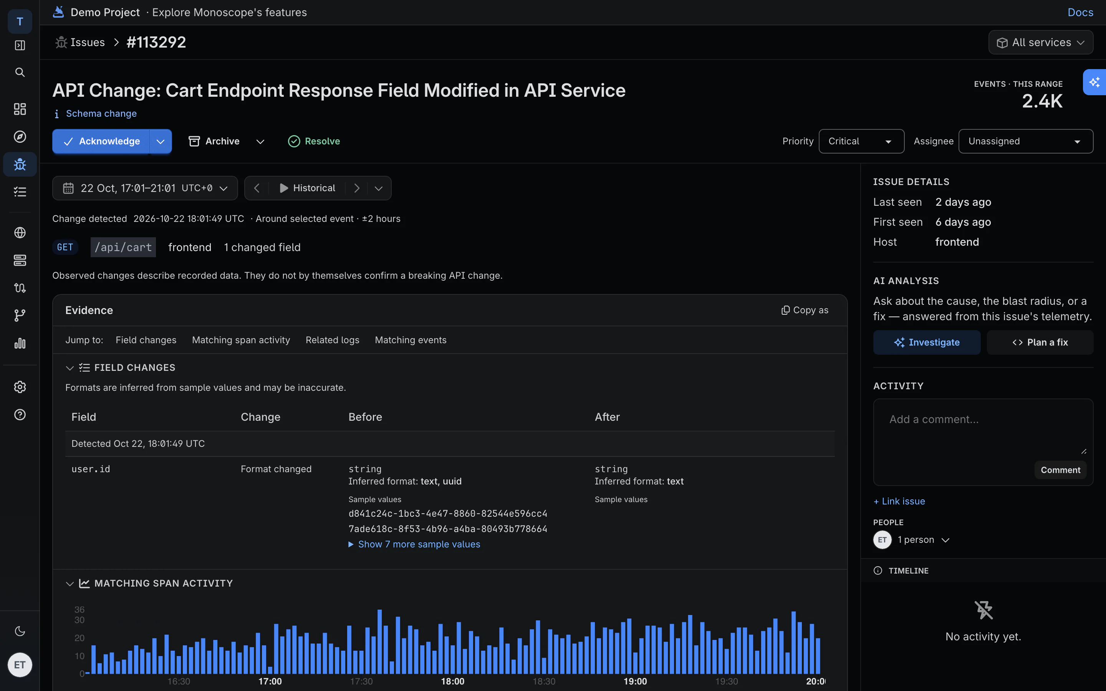Click the project avatar T in sidebar
Image resolution: width=1106 pixels, height=691 pixels.
20,21
